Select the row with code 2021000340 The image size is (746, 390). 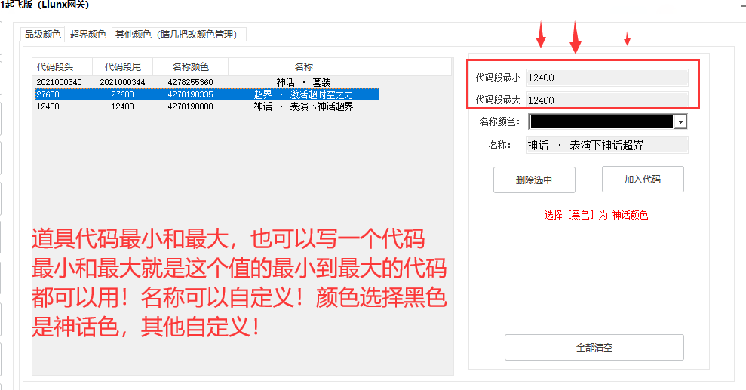pos(207,82)
